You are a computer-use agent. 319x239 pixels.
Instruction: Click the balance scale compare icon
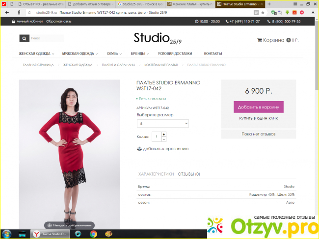(x=138, y=149)
